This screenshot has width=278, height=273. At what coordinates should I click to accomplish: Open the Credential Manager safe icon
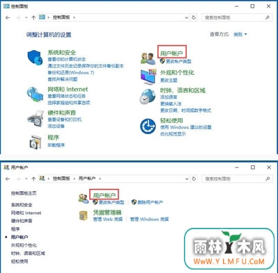[x=84, y=215]
